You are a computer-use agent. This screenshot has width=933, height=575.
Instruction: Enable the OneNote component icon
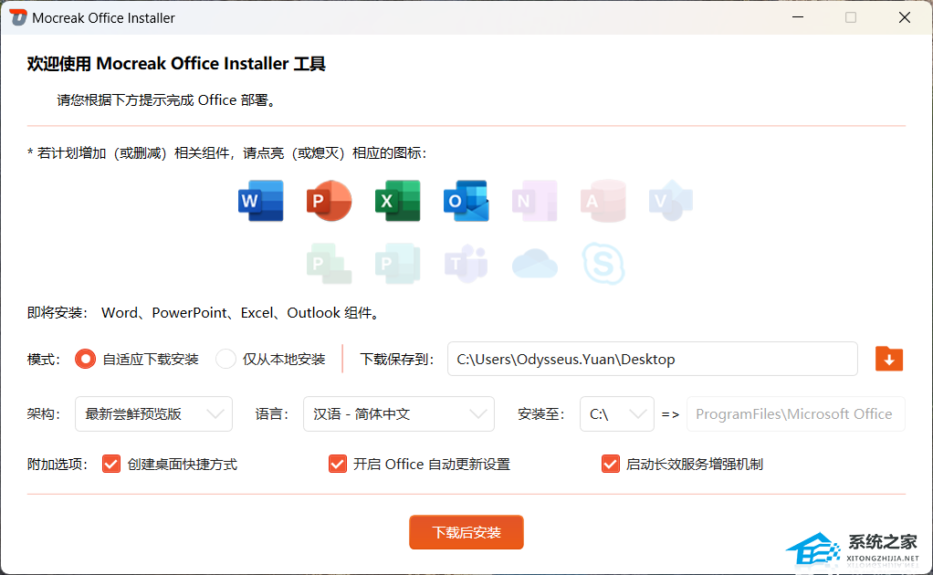coord(534,201)
